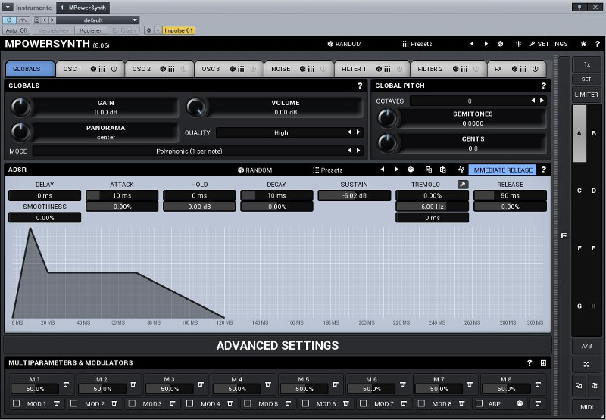The width and height of the screenshot is (606, 420).
Task: Select previous QUALITY option arrow
Action: (349, 132)
